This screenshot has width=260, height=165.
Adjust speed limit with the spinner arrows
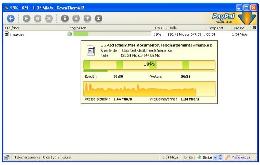220,157
